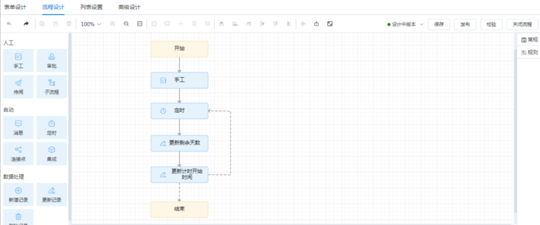Open the 规则 rules side panel

coord(529,52)
